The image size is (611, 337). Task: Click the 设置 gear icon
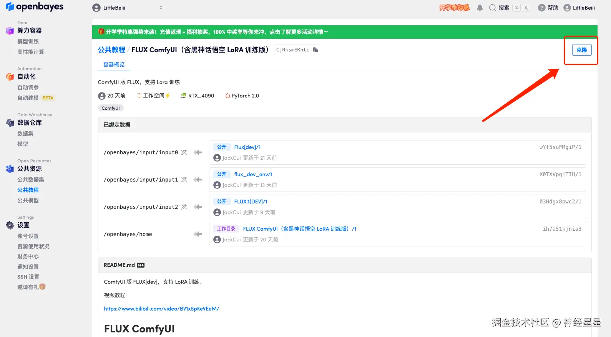10,225
